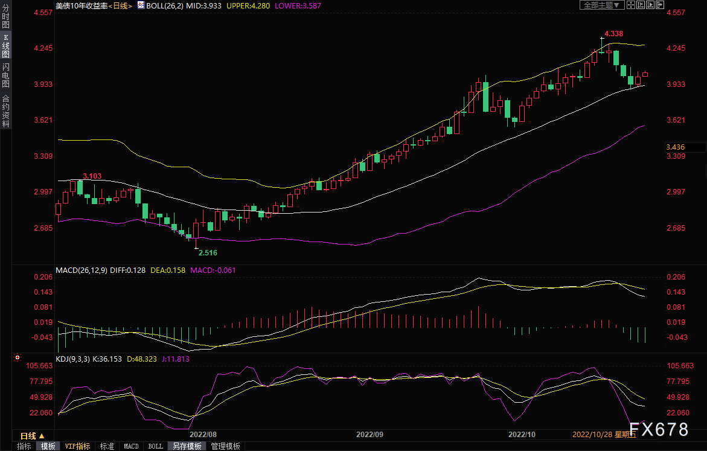Click the 另存模板 button
Image resolution: width=707 pixels, height=451 pixels.
[x=187, y=446]
